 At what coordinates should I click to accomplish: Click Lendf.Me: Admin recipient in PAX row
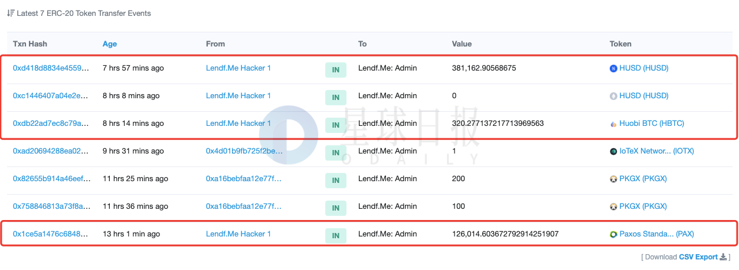pos(387,234)
